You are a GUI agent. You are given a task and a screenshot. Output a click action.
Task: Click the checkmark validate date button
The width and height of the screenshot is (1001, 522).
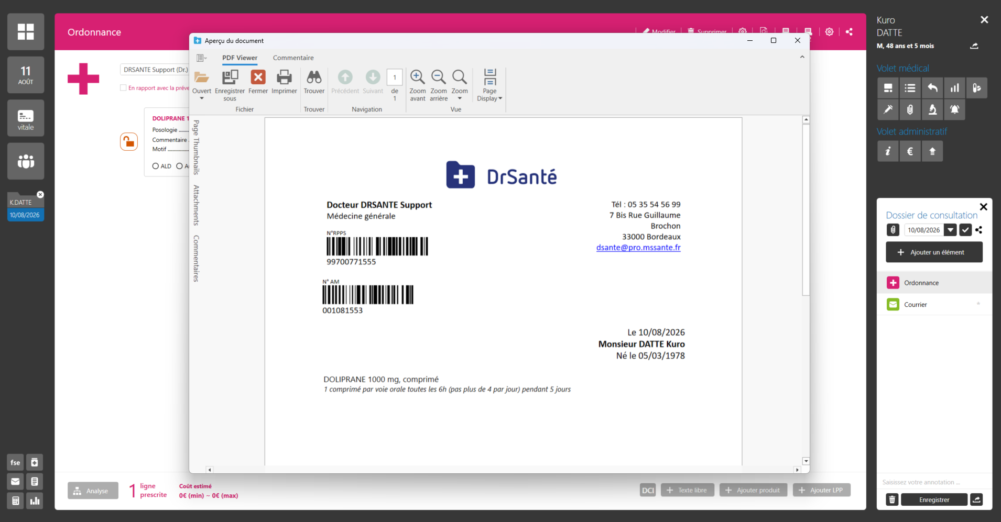[965, 230]
